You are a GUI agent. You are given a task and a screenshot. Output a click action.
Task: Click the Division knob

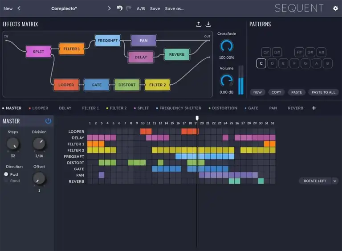(x=39, y=144)
